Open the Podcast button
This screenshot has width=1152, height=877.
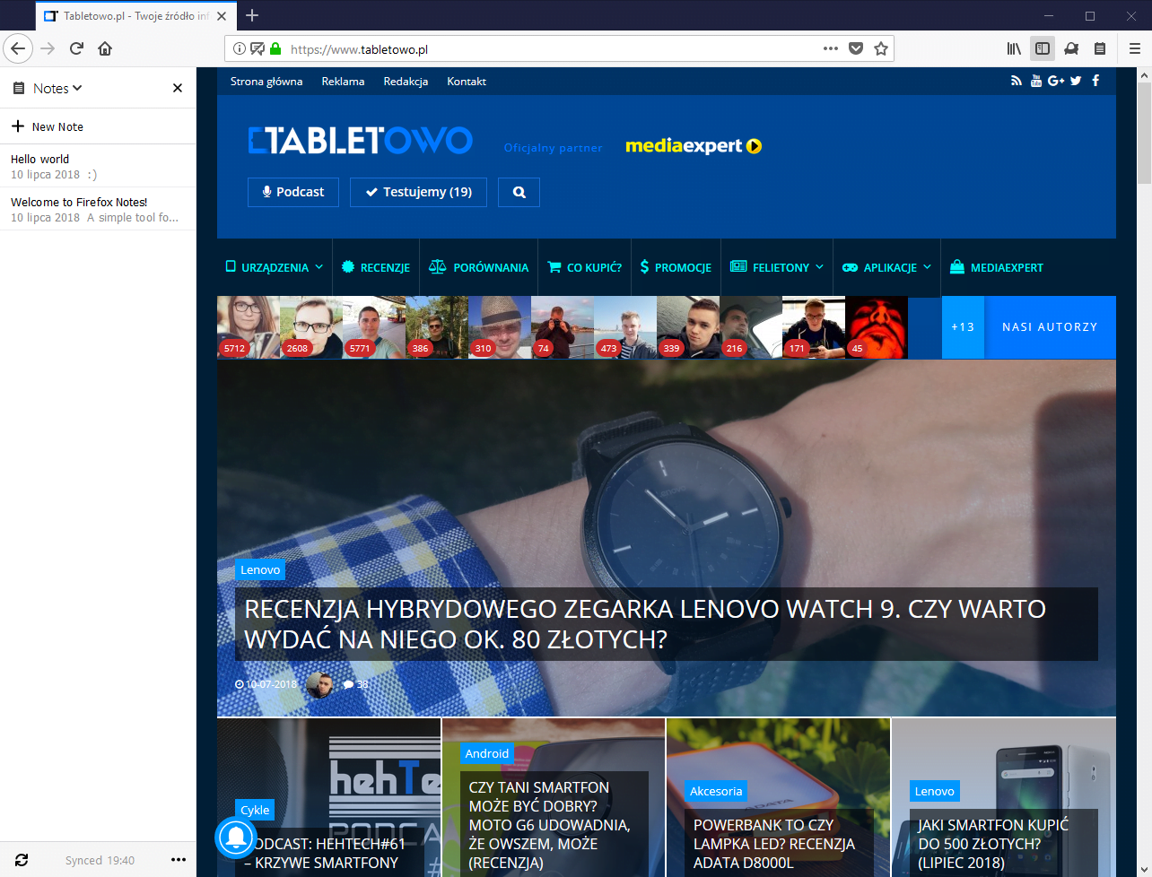[x=293, y=192]
